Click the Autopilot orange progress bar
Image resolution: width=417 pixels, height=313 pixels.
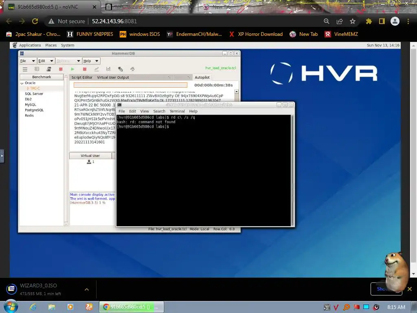tap(130, 85)
